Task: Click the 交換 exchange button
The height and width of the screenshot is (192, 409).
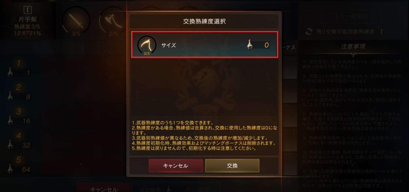Action: coord(232,166)
